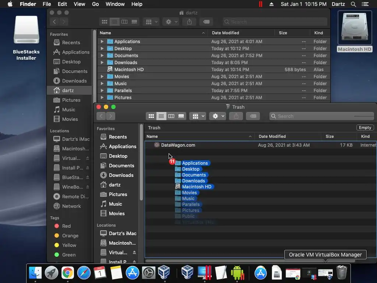Expand Music folder in dartz window
377x283 pixels.
102,84
